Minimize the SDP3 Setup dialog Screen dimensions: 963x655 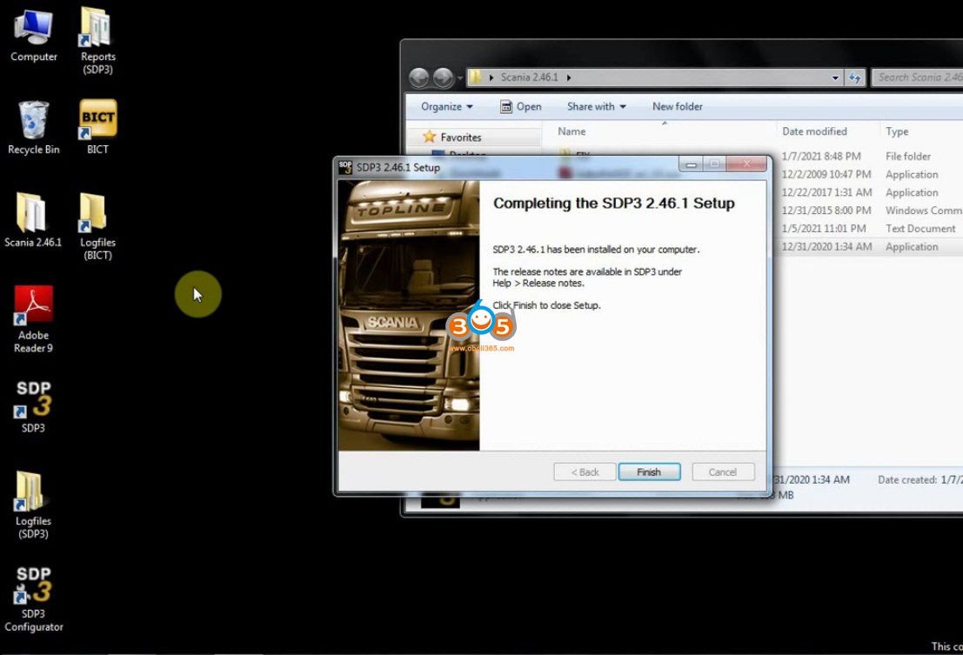[x=691, y=164]
